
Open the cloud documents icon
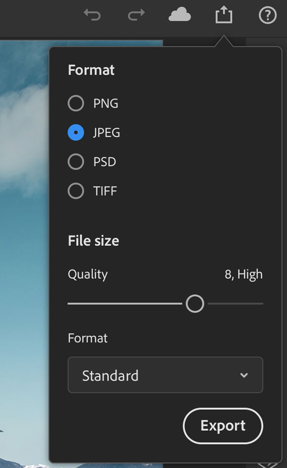(x=180, y=15)
